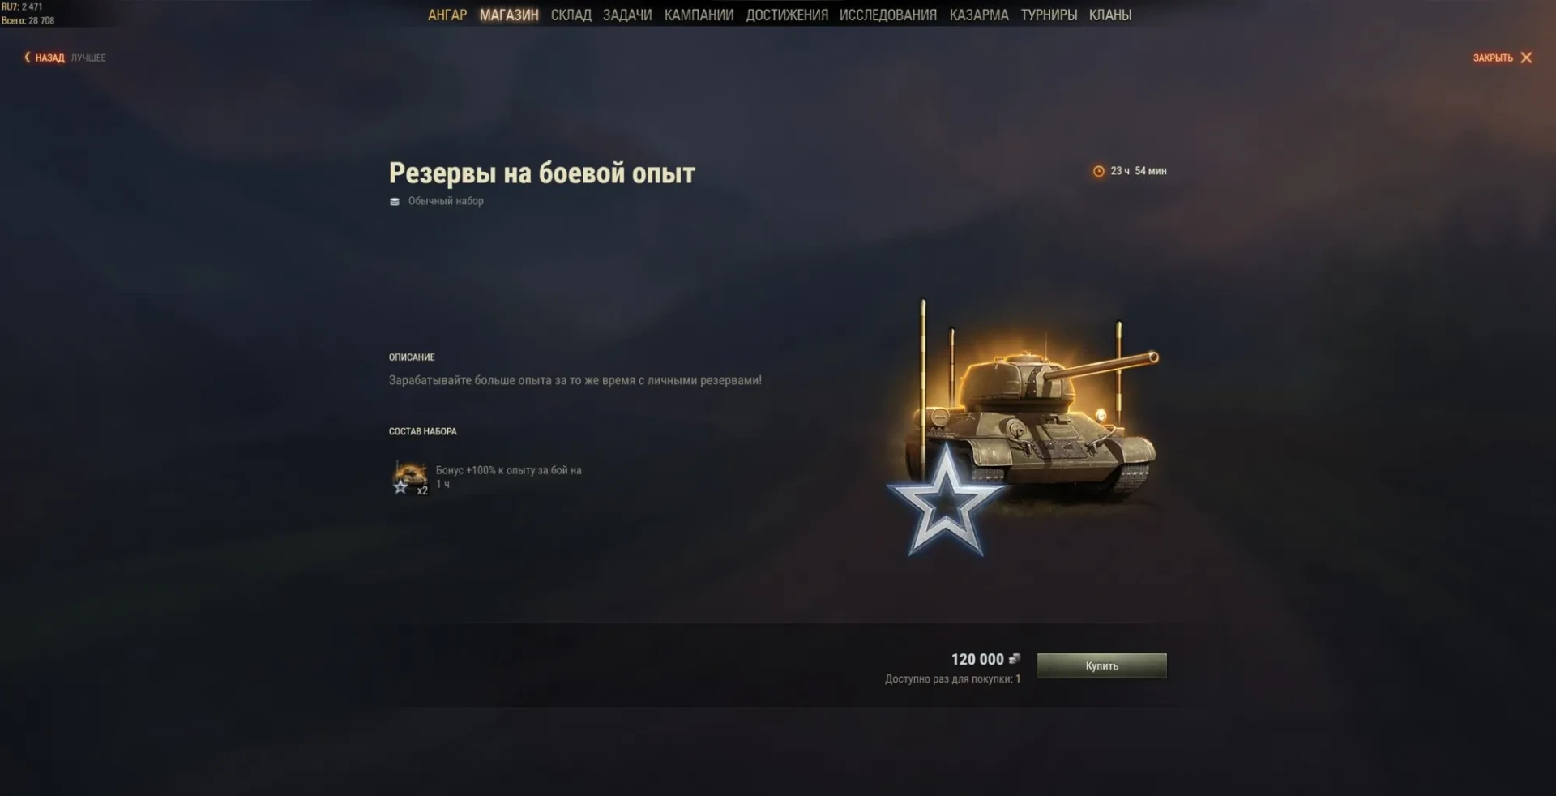The height and width of the screenshot is (796, 1556).
Task: Go to the КЛАНЫ tab
Action: point(1110,15)
